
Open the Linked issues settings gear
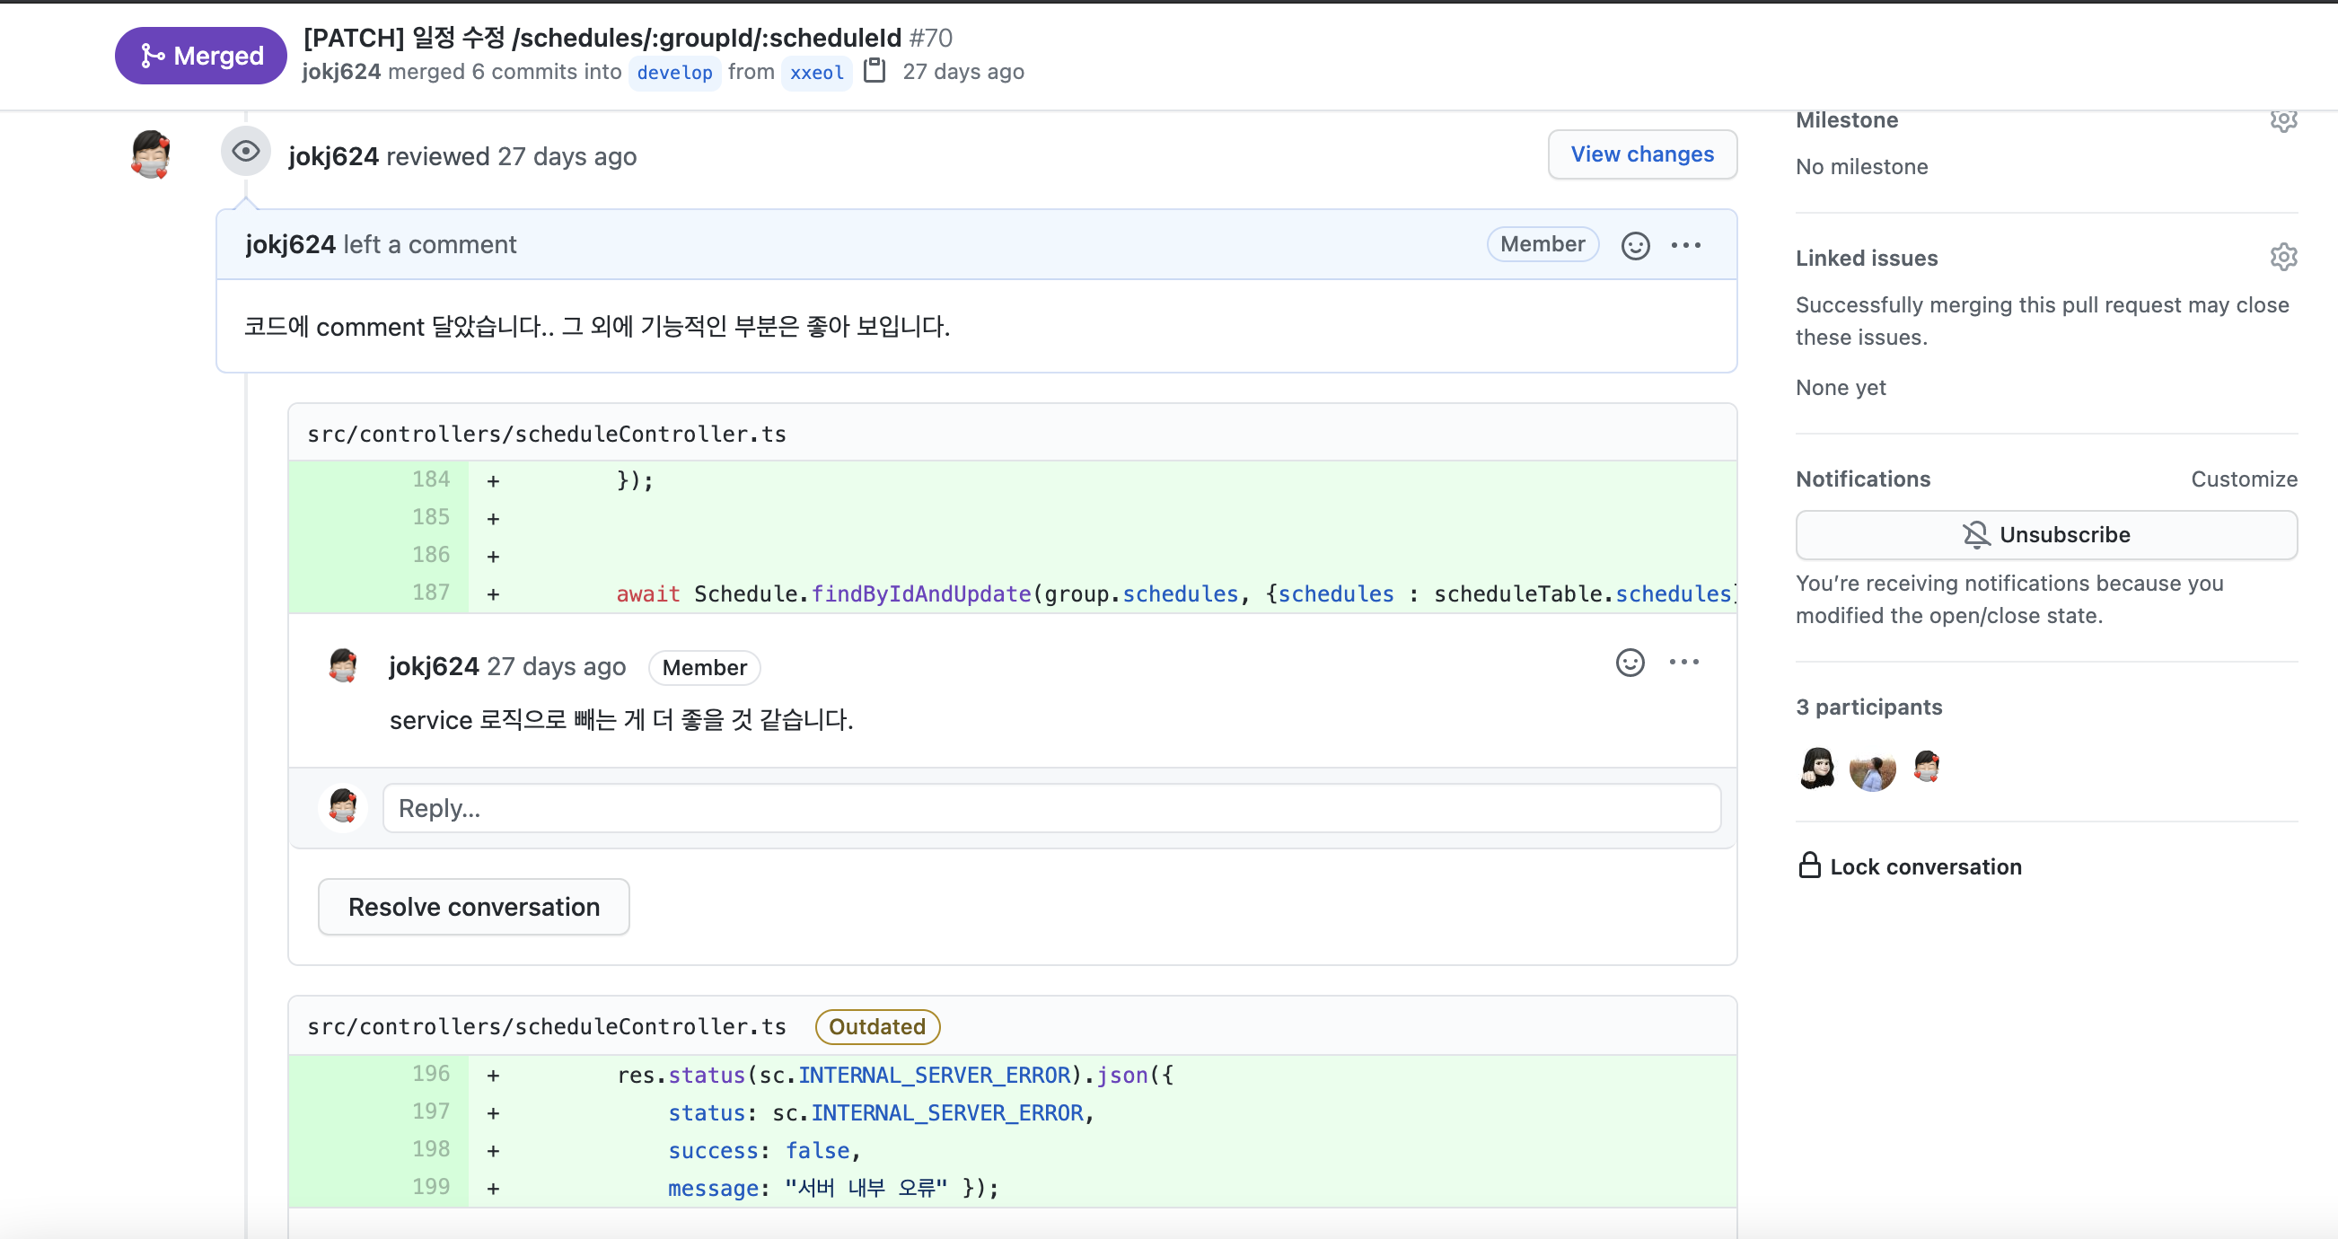point(2282,258)
